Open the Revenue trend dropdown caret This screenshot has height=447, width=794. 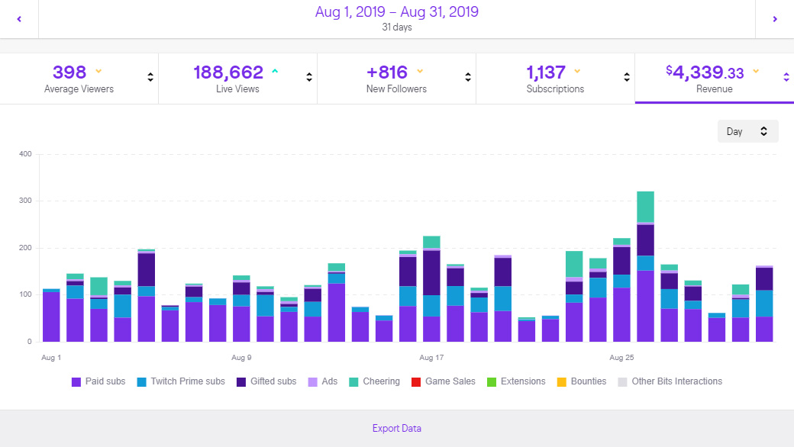coord(755,72)
